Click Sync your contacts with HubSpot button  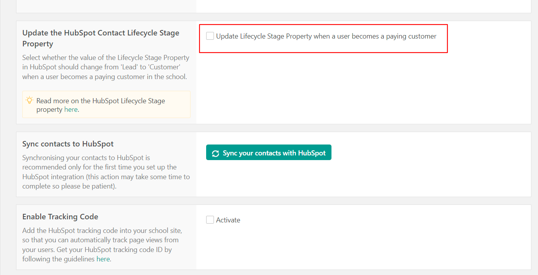[269, 153]
